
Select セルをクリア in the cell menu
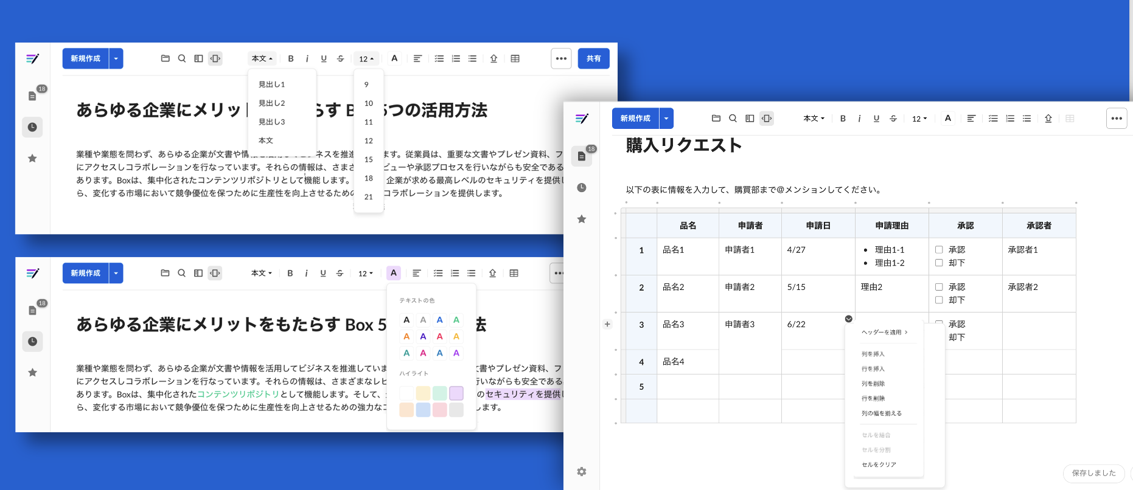879,464
